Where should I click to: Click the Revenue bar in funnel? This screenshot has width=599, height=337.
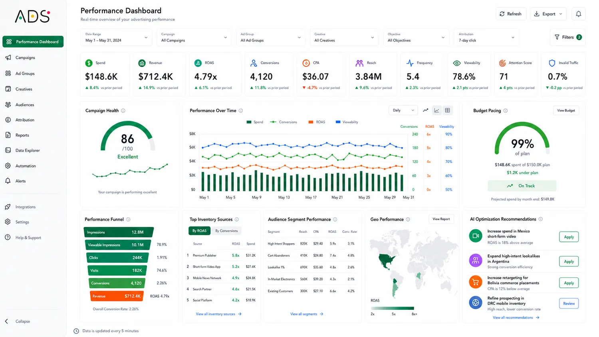pos(117,296)
